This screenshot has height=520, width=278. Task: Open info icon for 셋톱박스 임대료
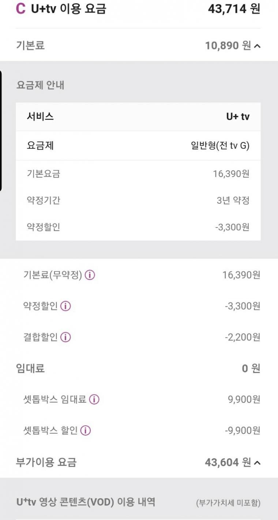(94, 400)
